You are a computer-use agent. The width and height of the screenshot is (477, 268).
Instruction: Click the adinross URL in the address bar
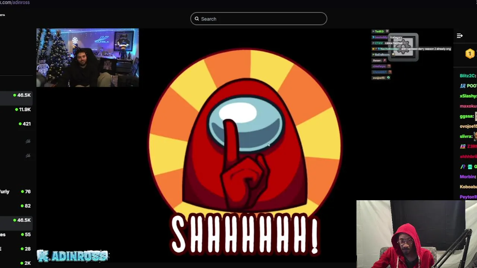[15, 2]
